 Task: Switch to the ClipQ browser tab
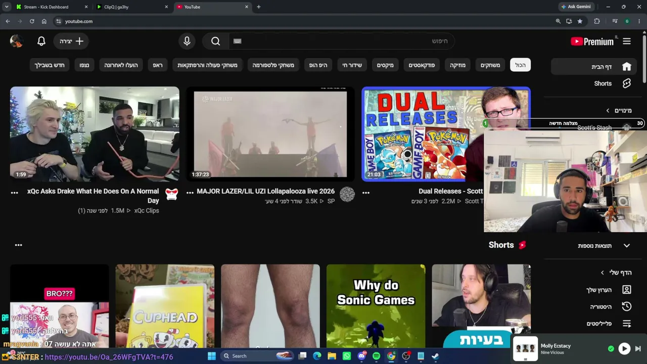pos(131,7)
